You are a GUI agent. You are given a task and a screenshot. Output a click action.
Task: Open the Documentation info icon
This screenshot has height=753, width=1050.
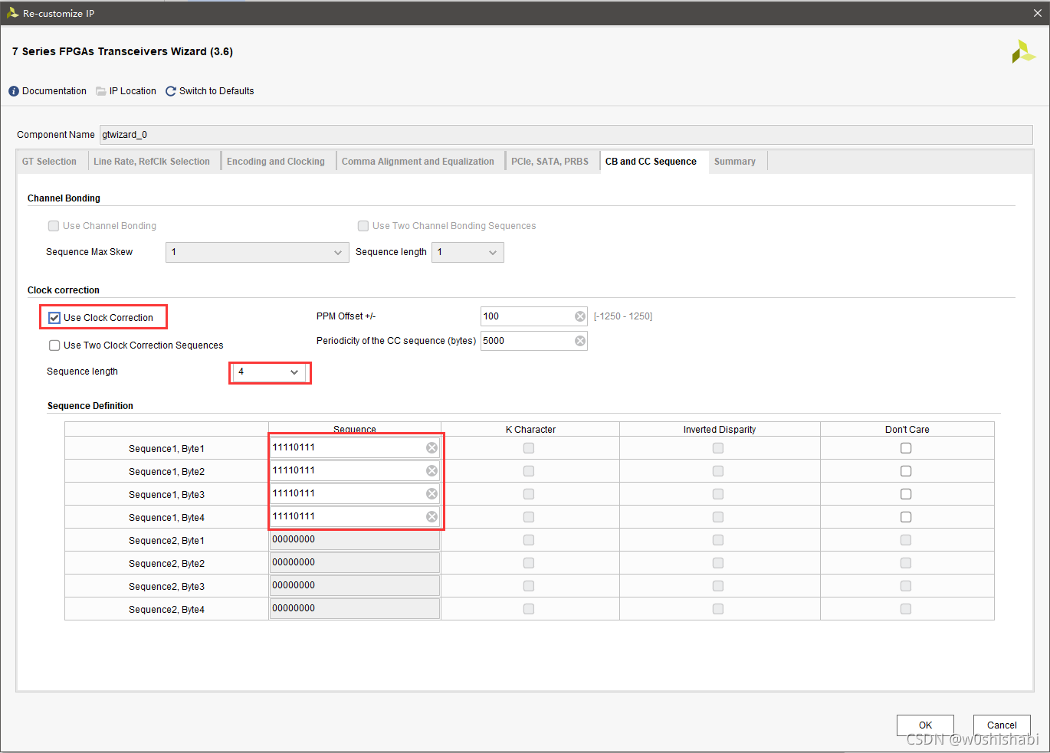point(14,91)
